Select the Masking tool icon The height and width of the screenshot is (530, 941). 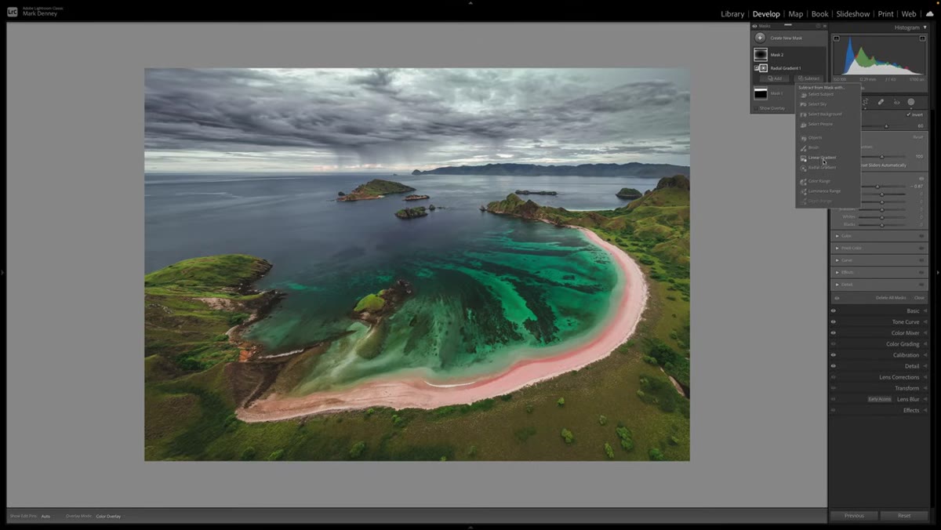click(910, 102)
